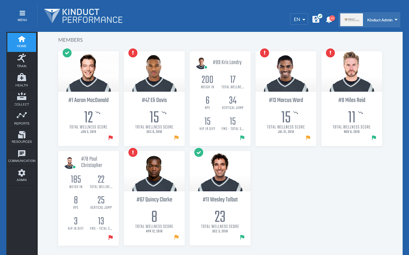Open the Resources panel
Screen dimensions: 409x255
tap(21, 138)
